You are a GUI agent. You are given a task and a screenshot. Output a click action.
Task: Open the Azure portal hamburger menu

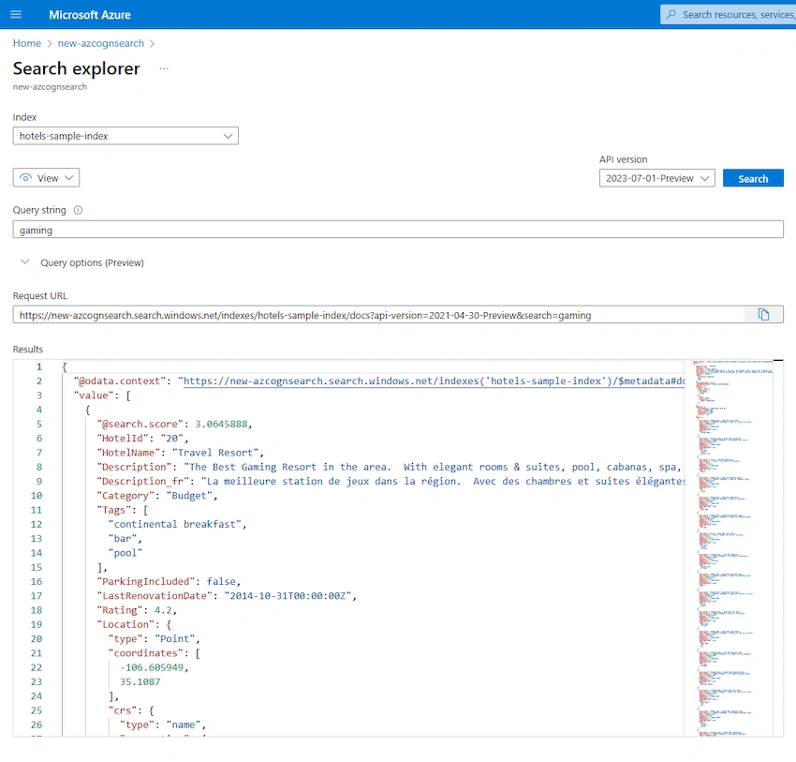pos(16,14)
